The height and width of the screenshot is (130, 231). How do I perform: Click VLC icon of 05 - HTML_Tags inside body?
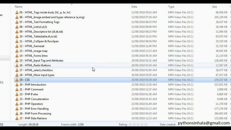[17, 12]
